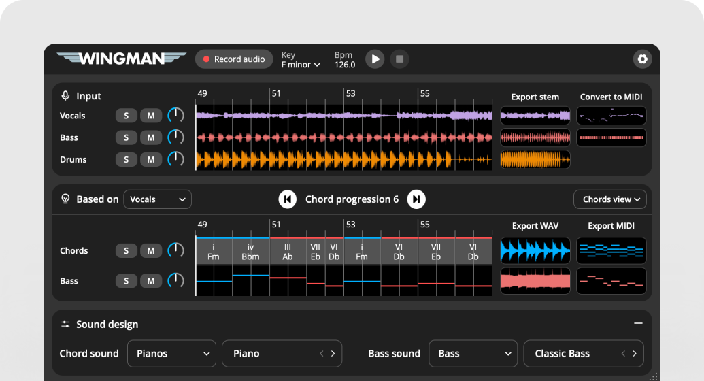Mute the Chords track
The height and width of the screenshot is (381, 704).
point(150,250)
